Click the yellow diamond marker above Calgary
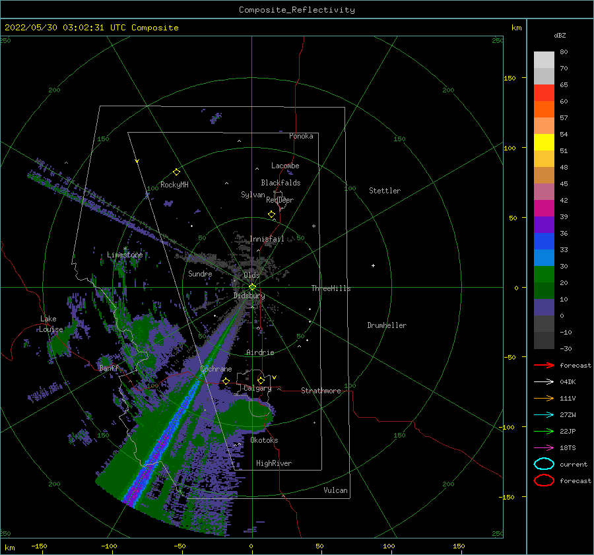The height and width of the screenshot is (555, 594). [261, 380]
